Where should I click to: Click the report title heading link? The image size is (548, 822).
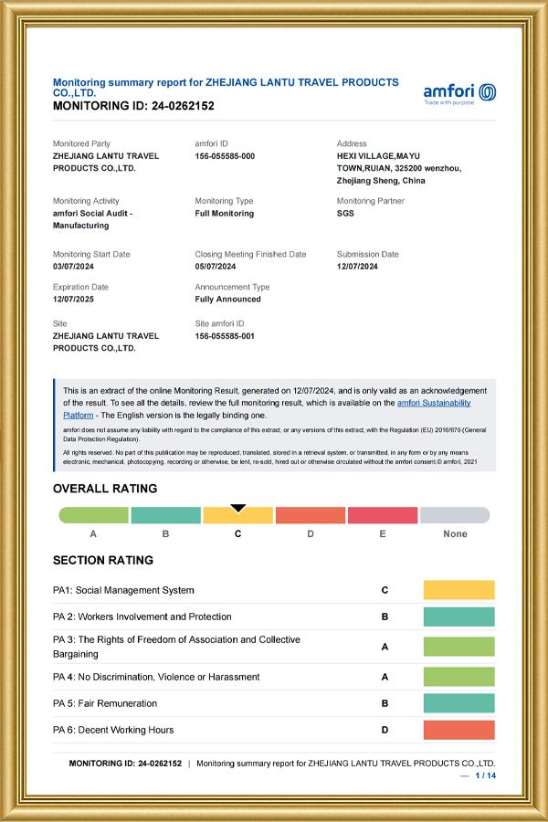coord(226,87)
